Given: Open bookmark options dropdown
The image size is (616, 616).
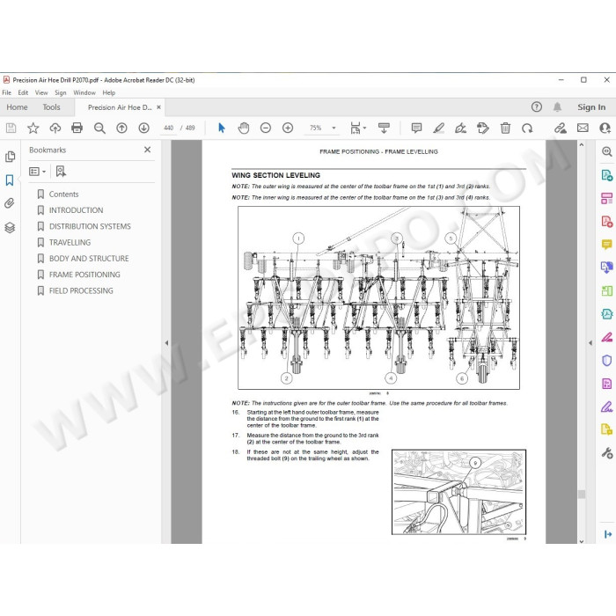Looking at the screenshot, I should click(37, 172).
